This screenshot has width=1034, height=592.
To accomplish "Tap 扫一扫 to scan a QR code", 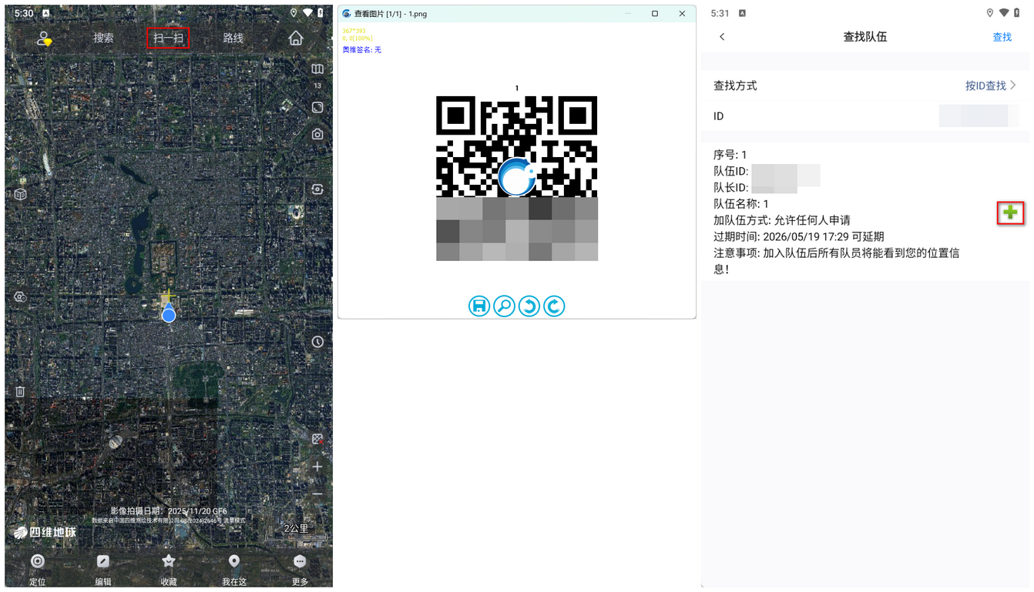I will tap(168, 38).
